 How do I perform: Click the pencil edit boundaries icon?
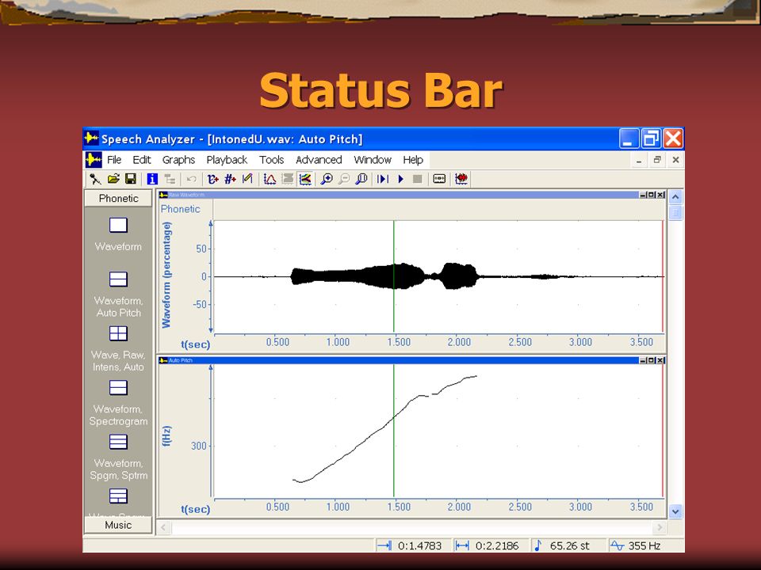tap(247, 179)
